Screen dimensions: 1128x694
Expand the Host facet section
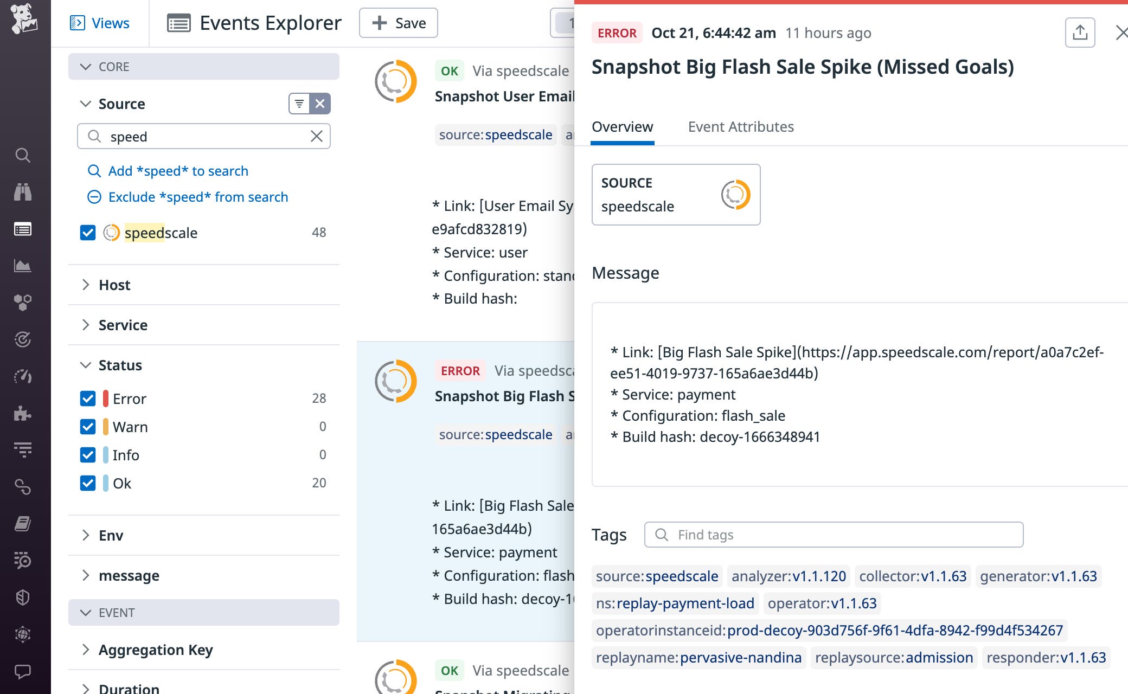coord(86,285)
